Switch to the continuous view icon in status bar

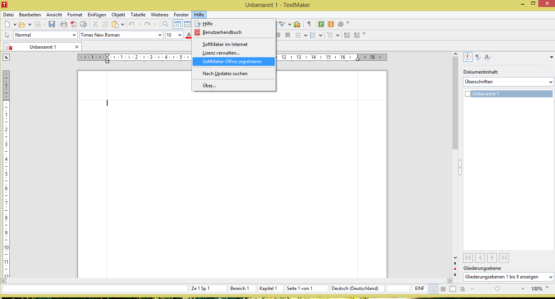pos(443,289)
